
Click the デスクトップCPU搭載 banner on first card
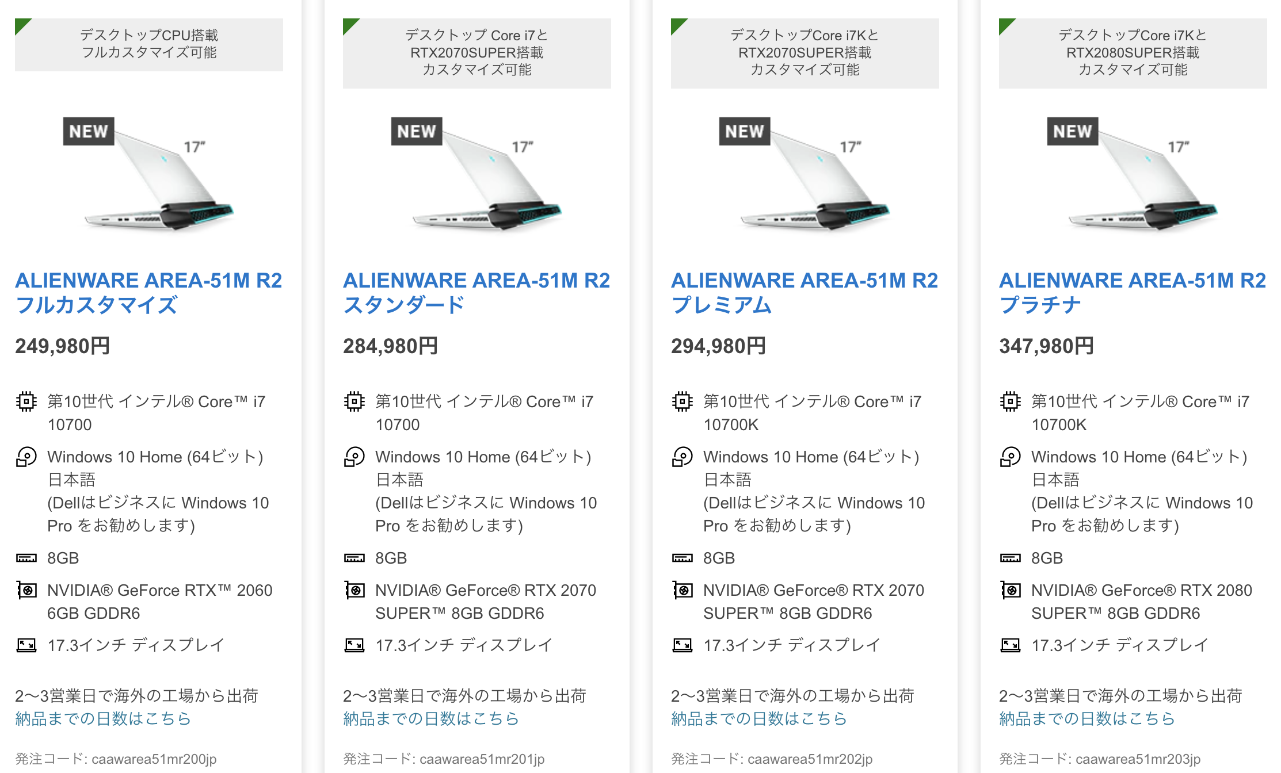click(149, 44)
